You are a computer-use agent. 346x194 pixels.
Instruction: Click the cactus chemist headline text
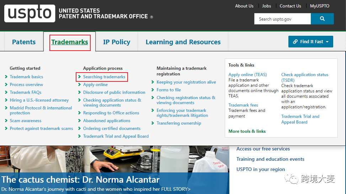click(x=80, y=180)
